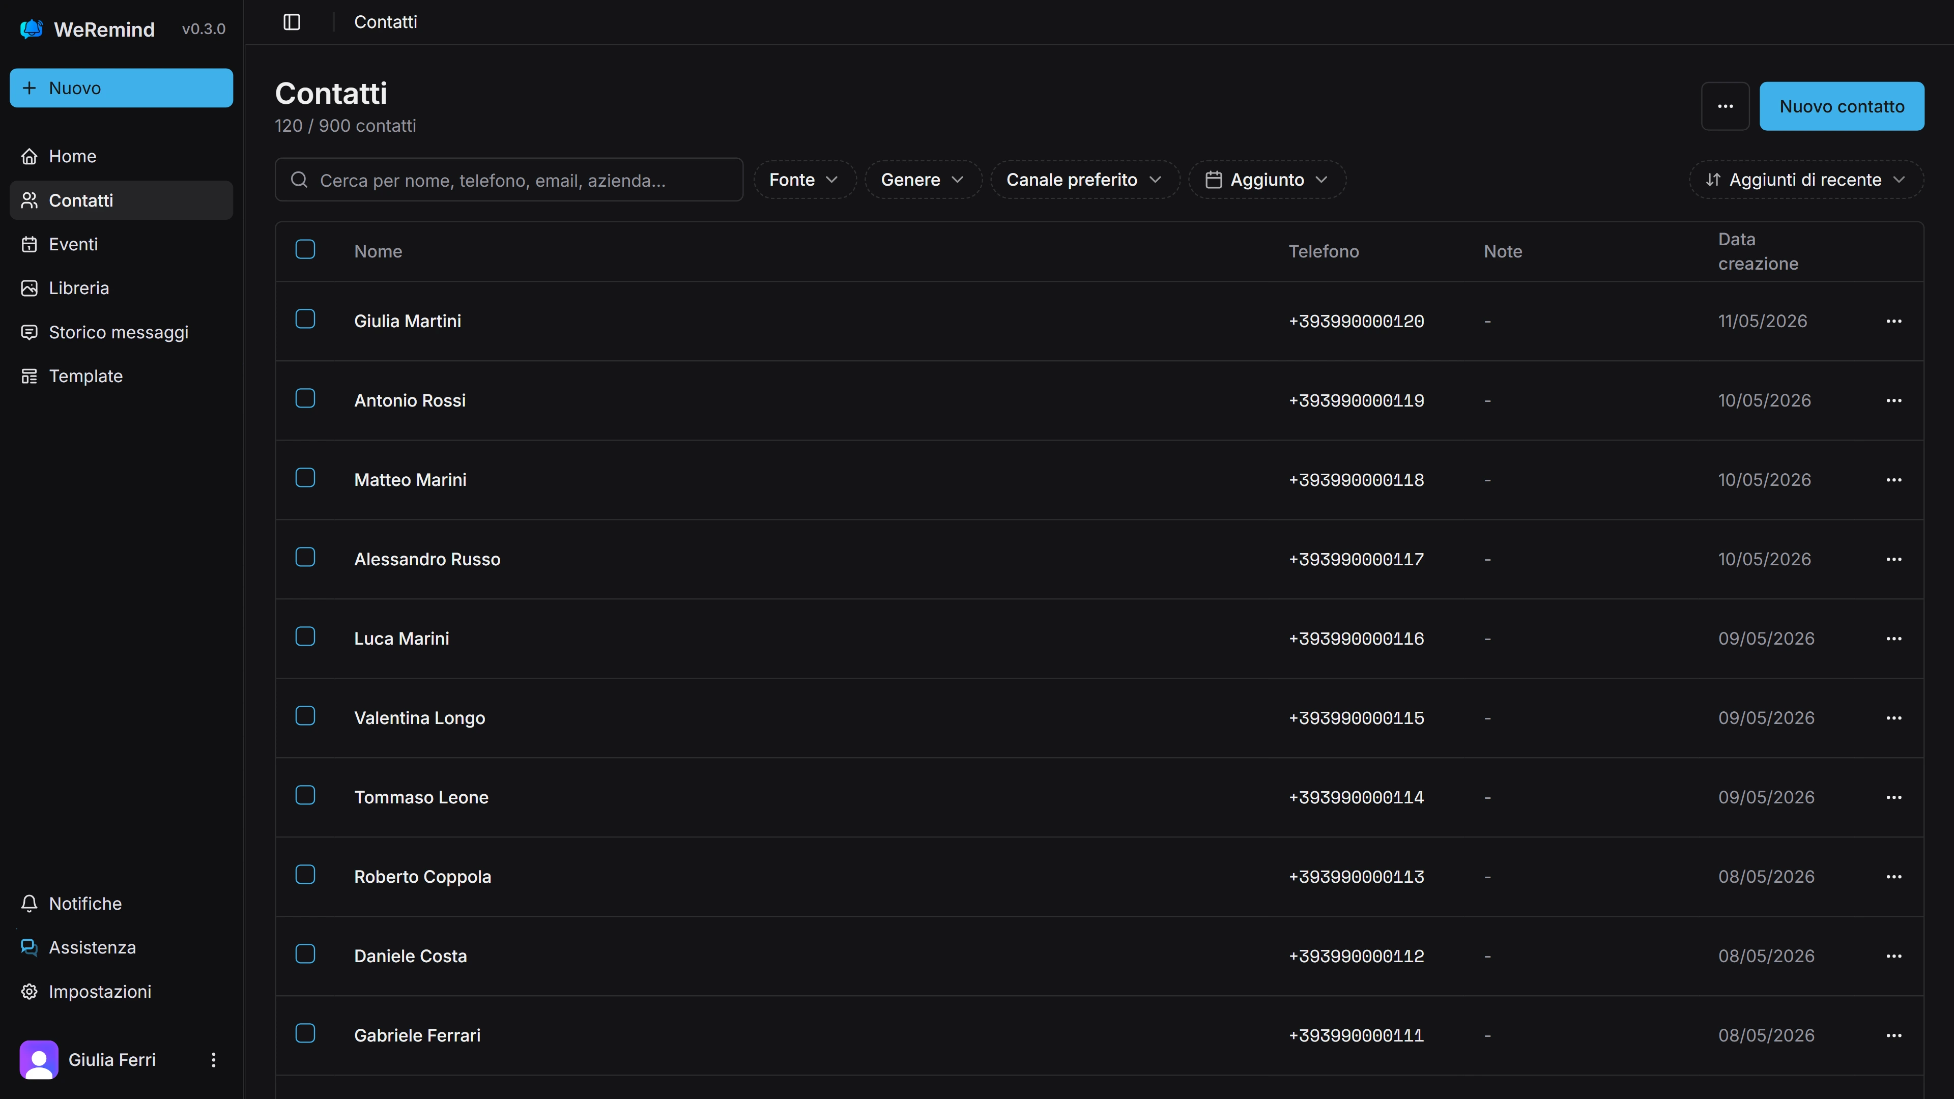Open row actions for Daniele Costa
The height and width of the screenshot is (1099, 1954).
pyautogui.click(x=1893, y=957)
